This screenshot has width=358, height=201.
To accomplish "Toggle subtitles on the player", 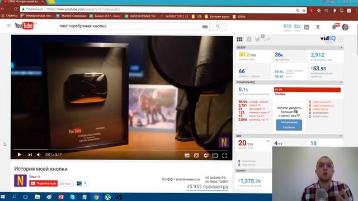I will pos(187,155).
